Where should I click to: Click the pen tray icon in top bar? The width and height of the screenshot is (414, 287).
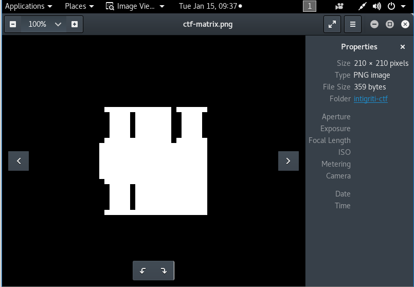[x=362, y=6]
